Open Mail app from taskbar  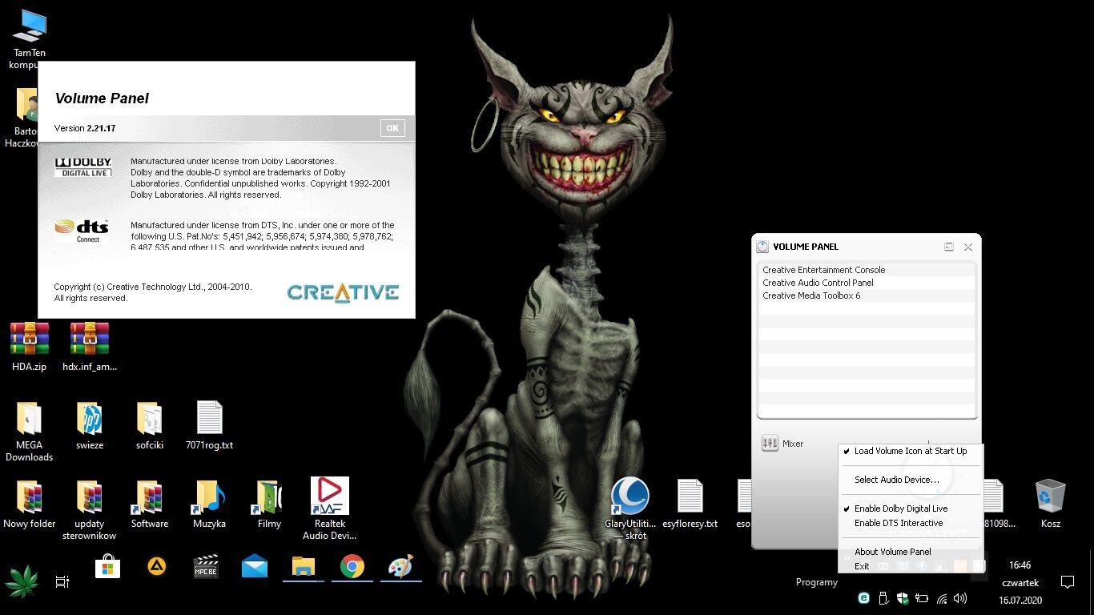[x=255, y=567]
